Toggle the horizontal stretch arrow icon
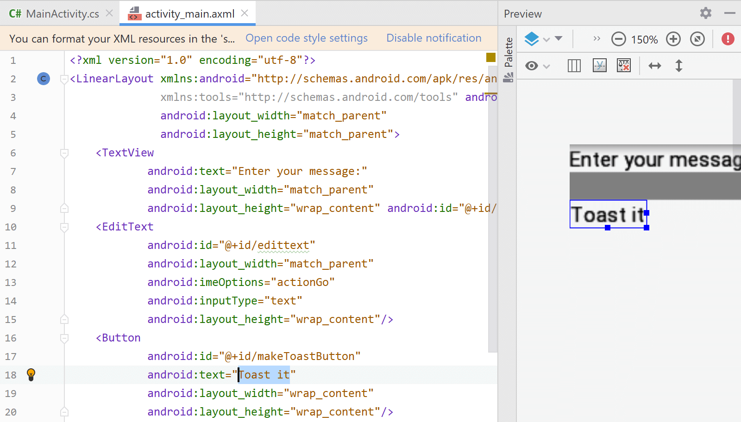Screen dimensions: 741x422 coord(654,65)
